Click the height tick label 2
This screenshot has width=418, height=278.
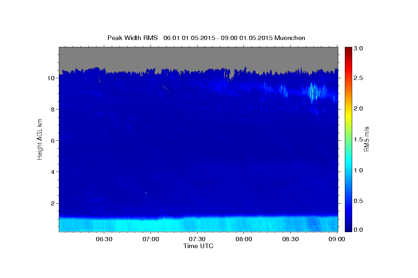pyautogui.click(x=53, y=203)
